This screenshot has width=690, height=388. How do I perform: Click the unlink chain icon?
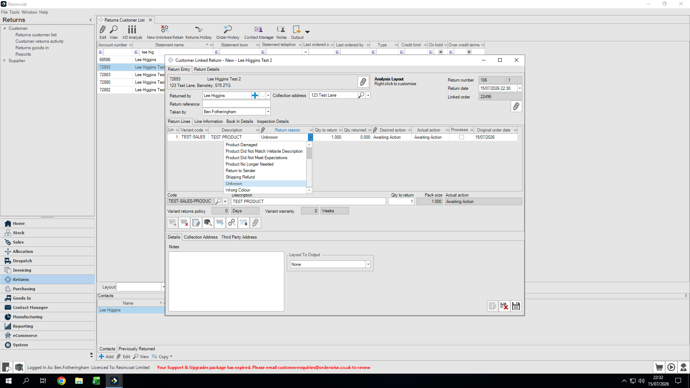tap(232, 223)
